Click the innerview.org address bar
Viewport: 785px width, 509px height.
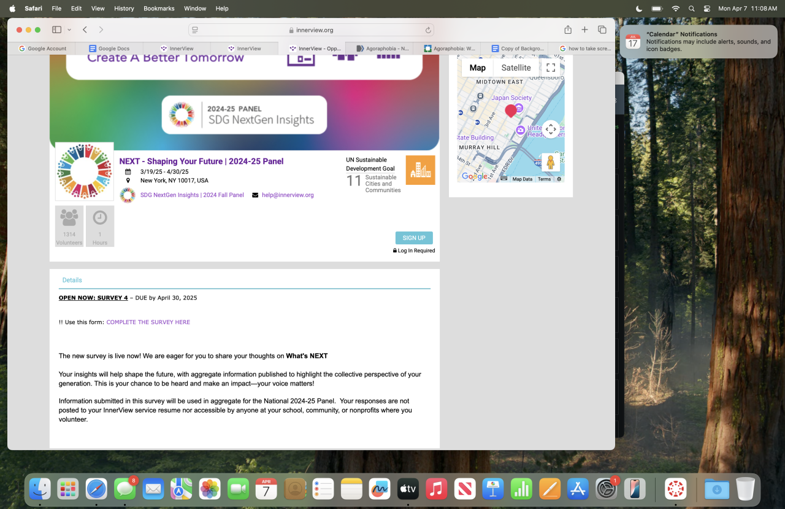[311, 30]
